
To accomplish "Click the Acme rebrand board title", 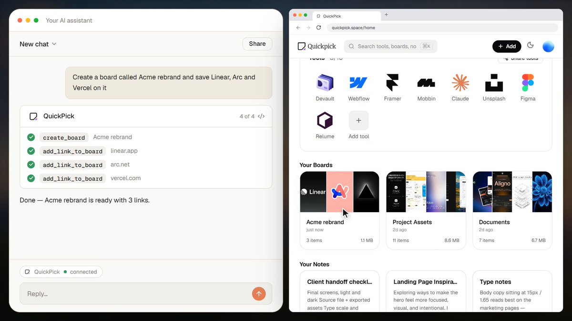I will click(325, 222).
